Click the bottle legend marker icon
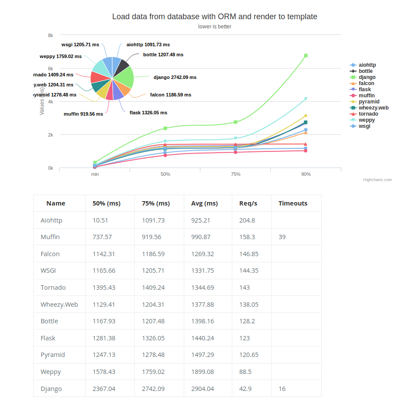 tap(353, 71)
